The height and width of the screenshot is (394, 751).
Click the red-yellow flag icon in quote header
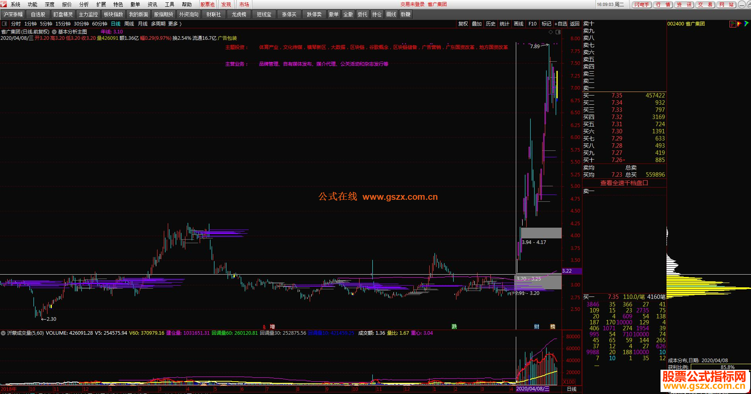739,24
